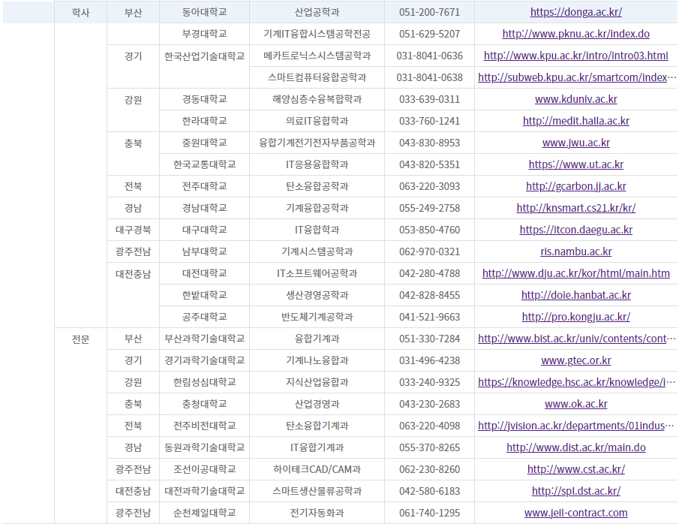
Task: Click the 대전과학기술대학교 cell
Action: pos(204,491)
